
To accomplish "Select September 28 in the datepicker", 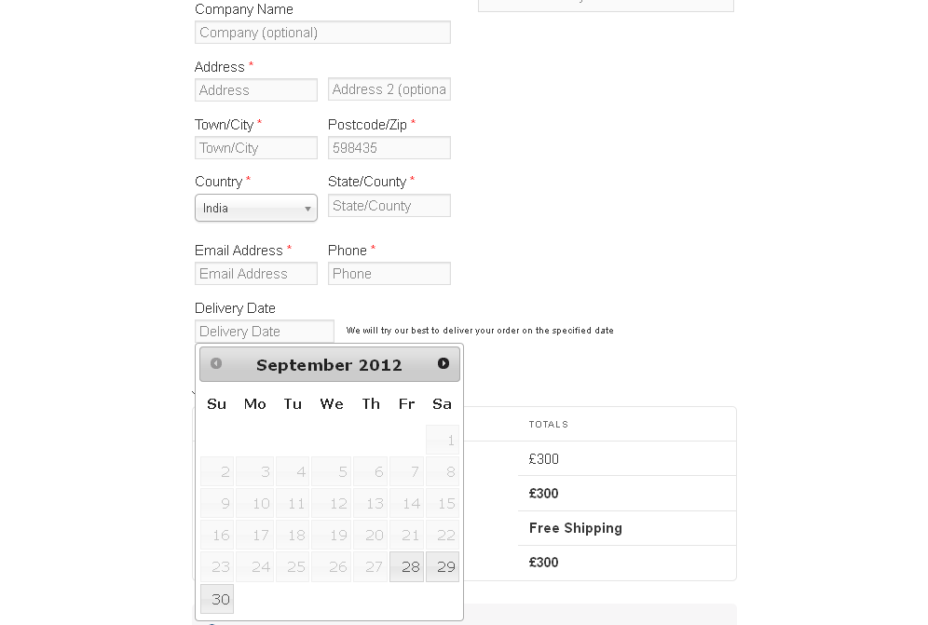I will point(406,566).
